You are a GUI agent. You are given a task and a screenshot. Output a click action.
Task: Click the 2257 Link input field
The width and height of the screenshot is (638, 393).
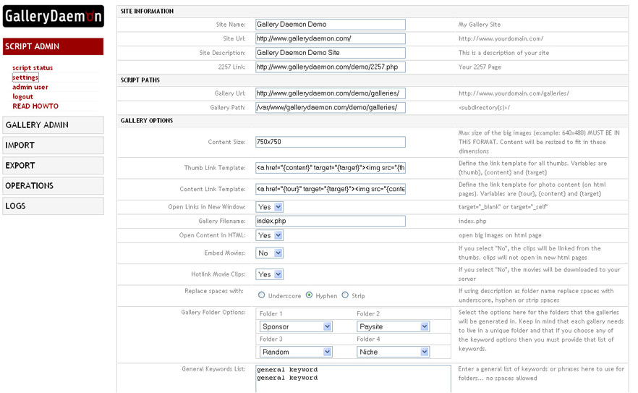[x=331, y=67]
